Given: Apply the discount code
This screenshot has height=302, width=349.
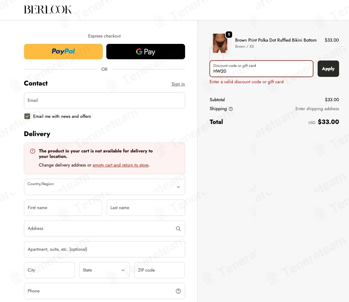Looking at the screenshot, I should coord(328,69).
